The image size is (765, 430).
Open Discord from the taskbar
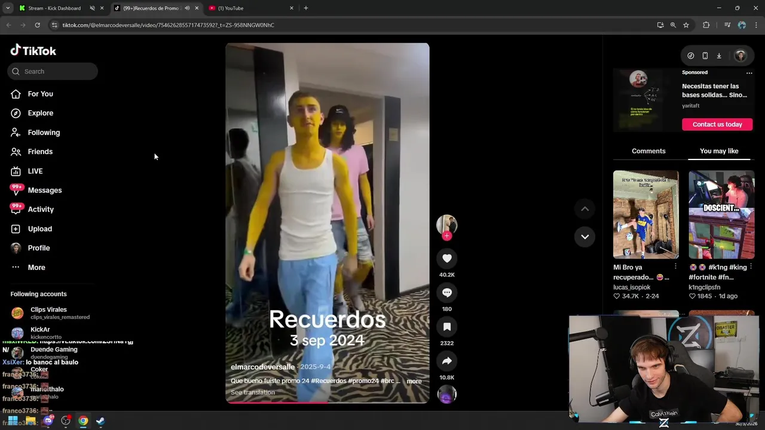point(48,420)
